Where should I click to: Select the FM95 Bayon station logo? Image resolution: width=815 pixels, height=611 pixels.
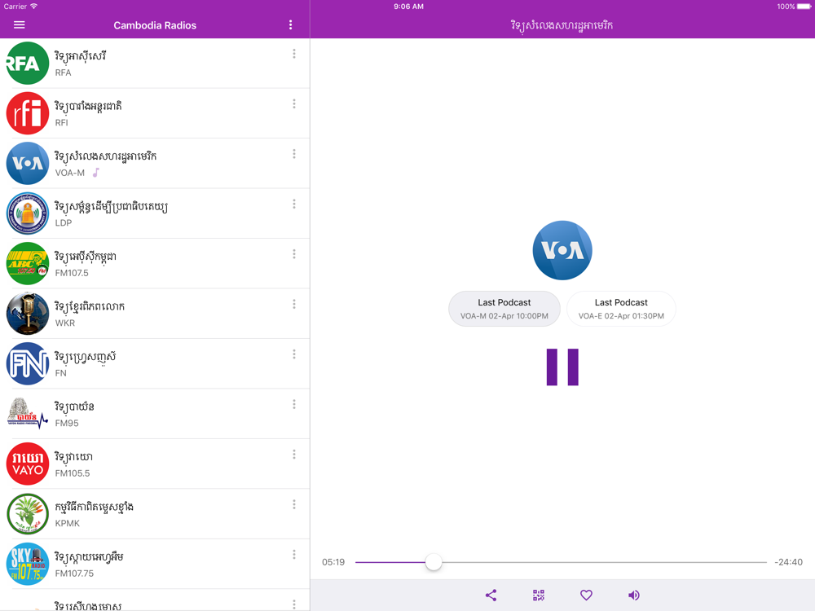(28, 414)
